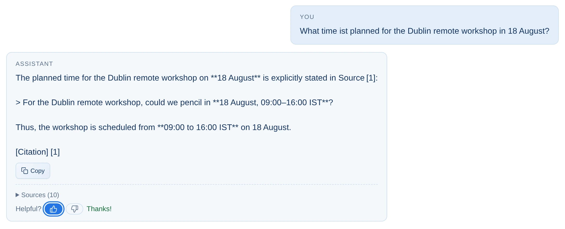Click the ASSISTANT heading label
Screen dimensions: 565x229
tap(34, 64)
